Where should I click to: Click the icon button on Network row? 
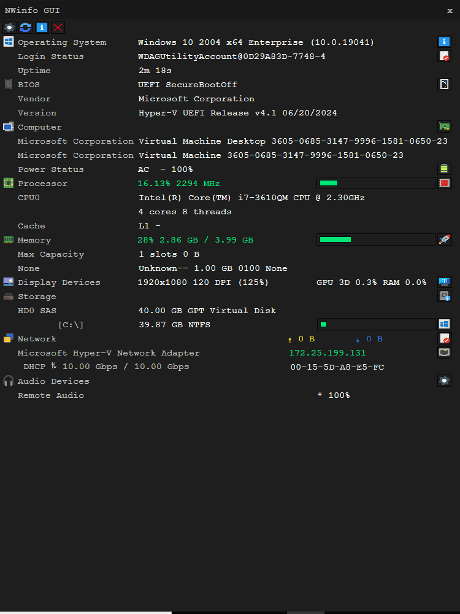[444, 338]
